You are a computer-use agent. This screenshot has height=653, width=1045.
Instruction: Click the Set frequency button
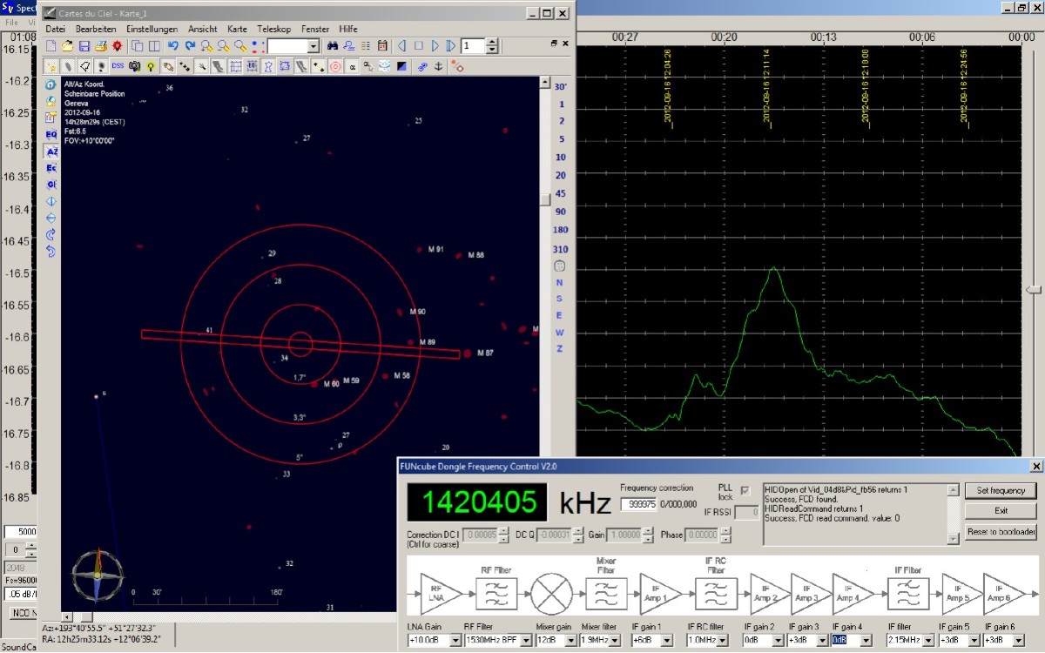pos(1001,491)
